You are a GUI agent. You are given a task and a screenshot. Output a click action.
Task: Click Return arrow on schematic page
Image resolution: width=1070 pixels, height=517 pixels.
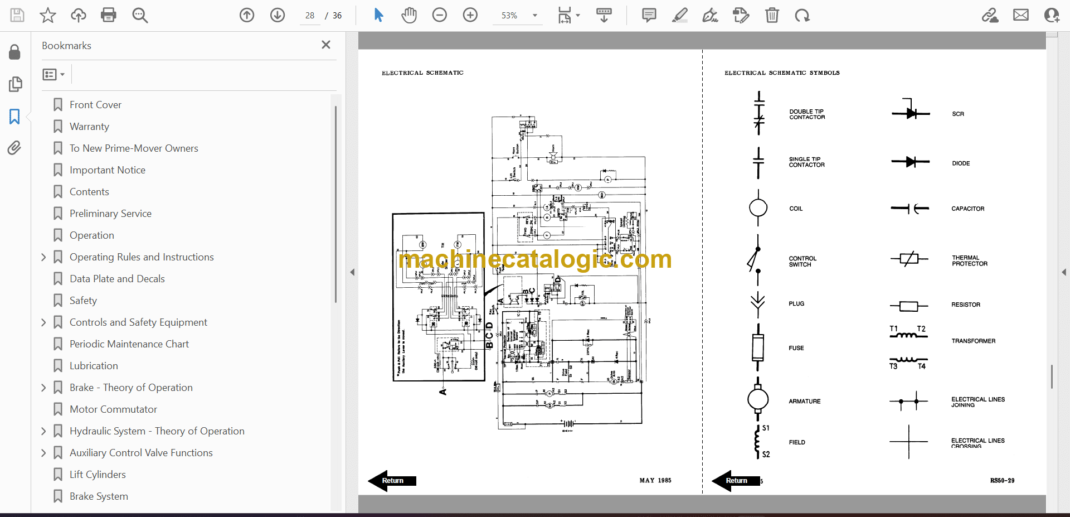coord(392,481)
